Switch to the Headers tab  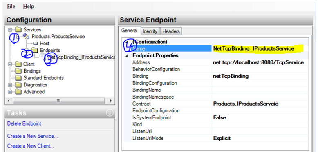(x=171, y=31)
